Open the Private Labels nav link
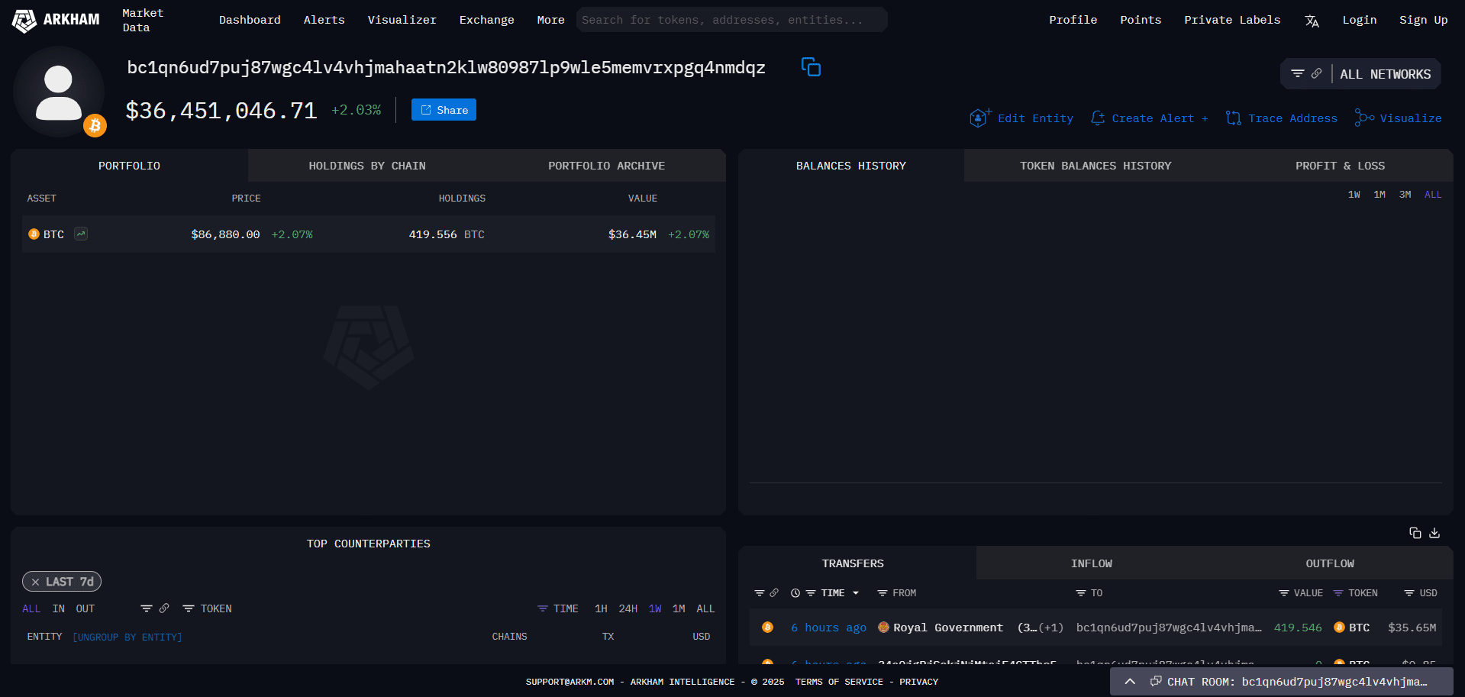1465x697 pixels. point(1232,20)
